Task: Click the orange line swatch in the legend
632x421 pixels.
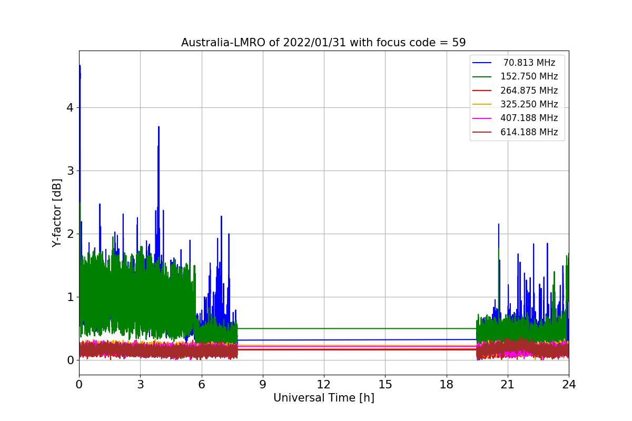Action: pos(482,105)
